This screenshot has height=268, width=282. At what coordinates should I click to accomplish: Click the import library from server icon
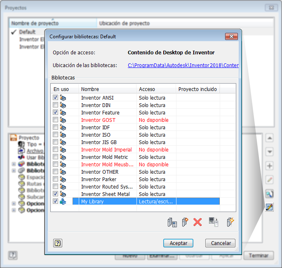214,222
